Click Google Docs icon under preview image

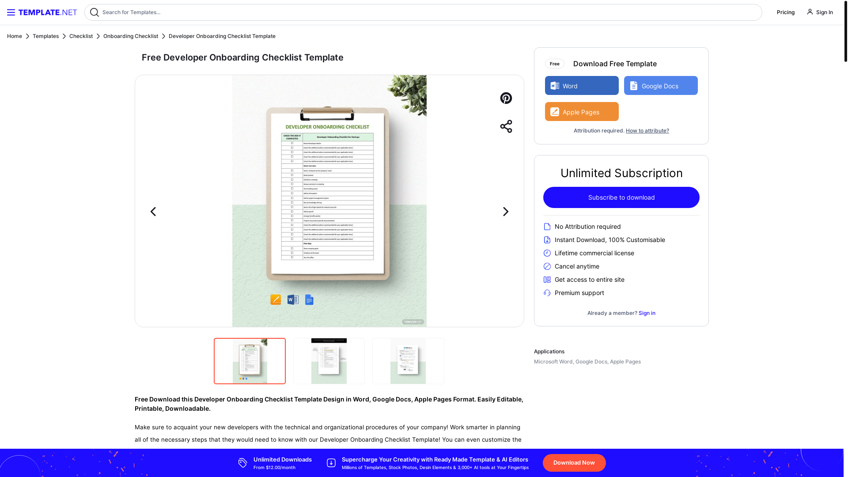tap(309, 300)
